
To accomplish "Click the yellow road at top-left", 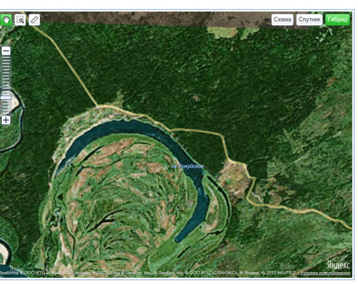I will click(x=66, y=54).
